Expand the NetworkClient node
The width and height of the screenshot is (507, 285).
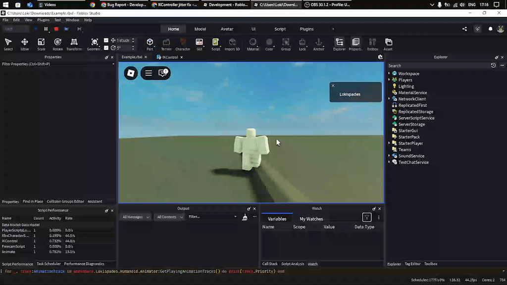[389, 99]
